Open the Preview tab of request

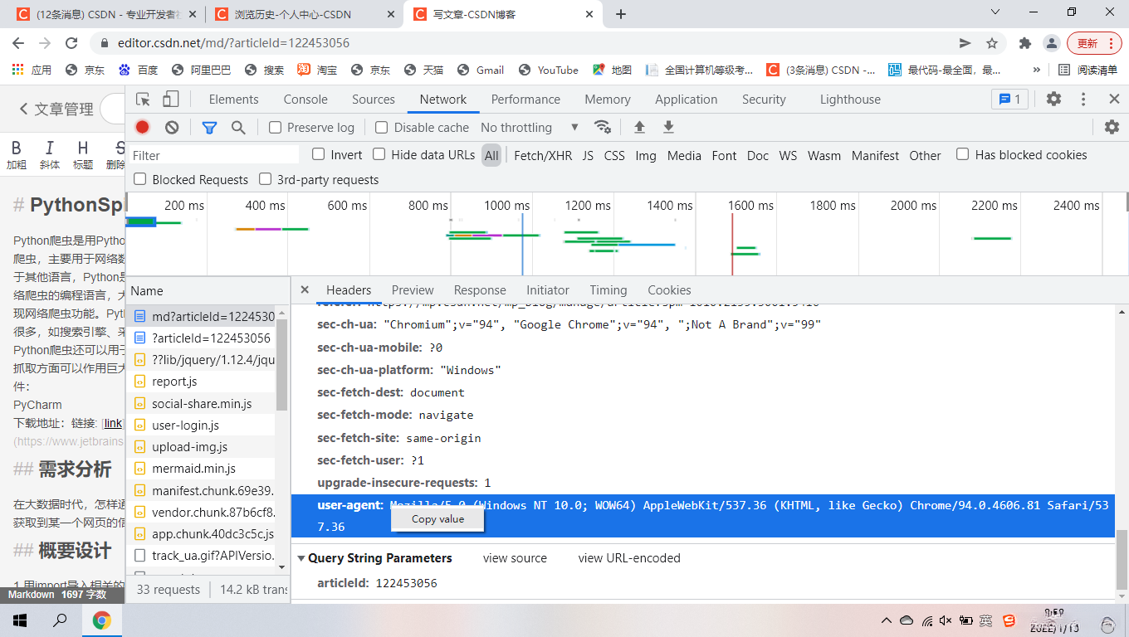pos(413,290)
